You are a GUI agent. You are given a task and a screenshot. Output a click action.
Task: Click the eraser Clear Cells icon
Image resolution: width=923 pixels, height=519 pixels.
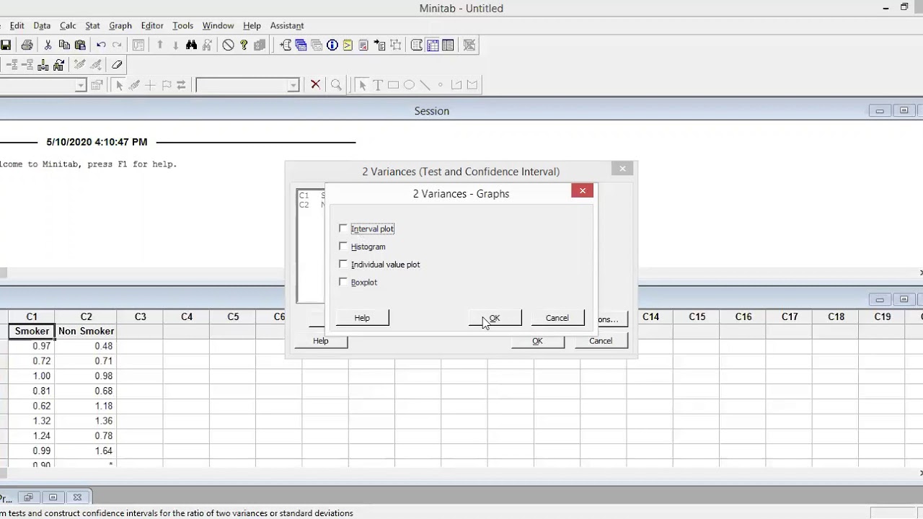click(117, 65)
